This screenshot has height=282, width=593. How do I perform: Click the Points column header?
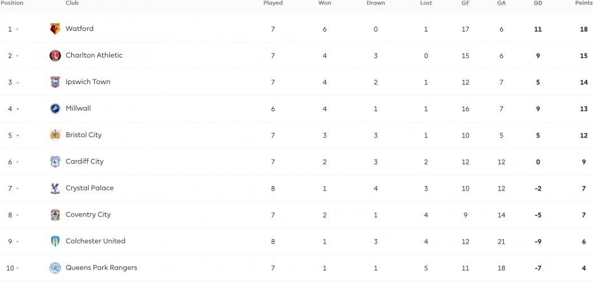[x=583, y=3]
